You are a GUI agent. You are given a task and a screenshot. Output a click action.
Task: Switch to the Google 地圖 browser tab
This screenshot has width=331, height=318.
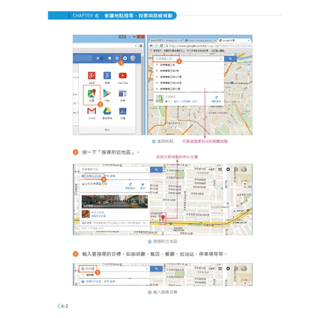pos(234,40)
